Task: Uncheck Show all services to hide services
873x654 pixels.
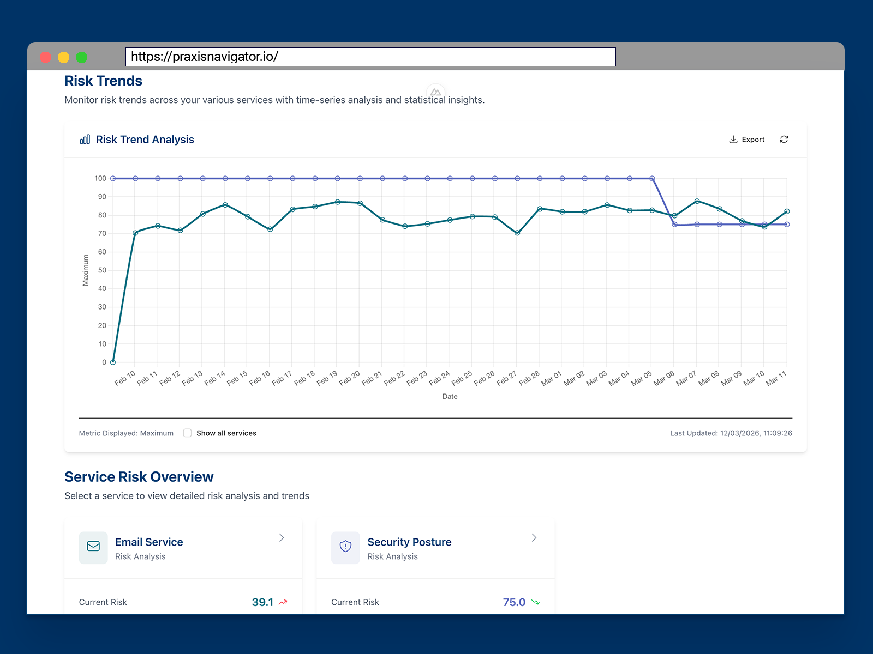Action: click(x=187, y=433)
